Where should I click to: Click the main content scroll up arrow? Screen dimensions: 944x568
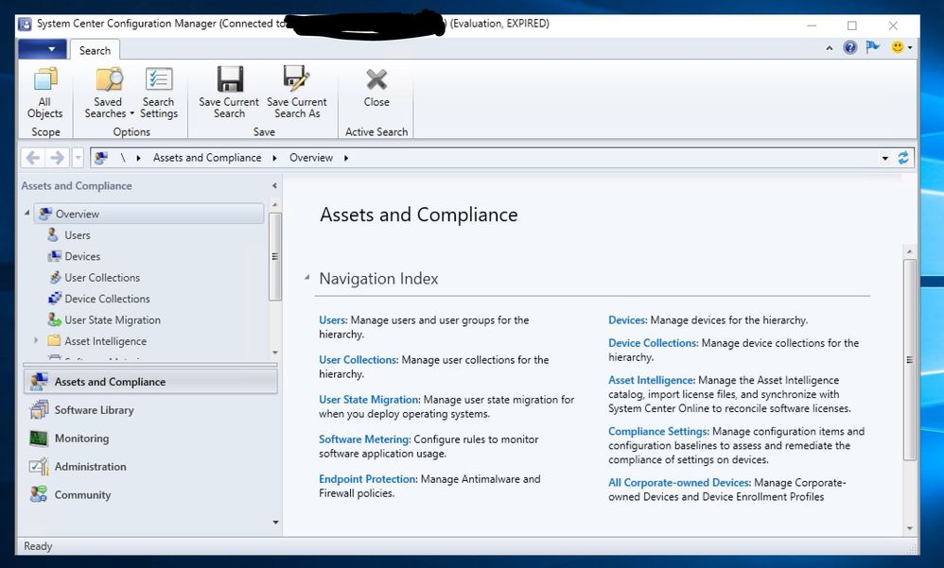tap(910, 250)
